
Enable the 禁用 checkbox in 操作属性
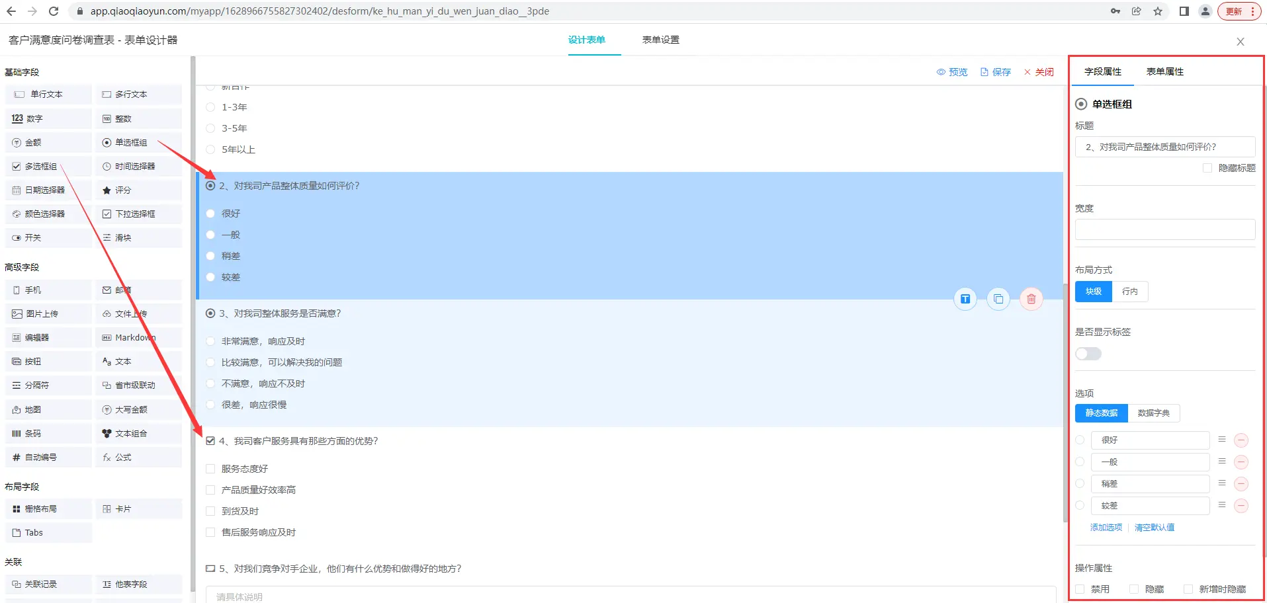point(1080,589)
